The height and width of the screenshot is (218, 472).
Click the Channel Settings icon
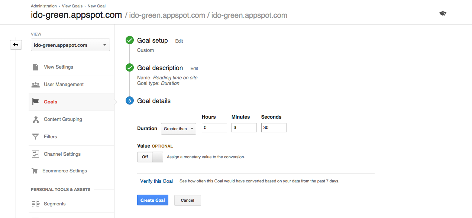coord(36,154)
